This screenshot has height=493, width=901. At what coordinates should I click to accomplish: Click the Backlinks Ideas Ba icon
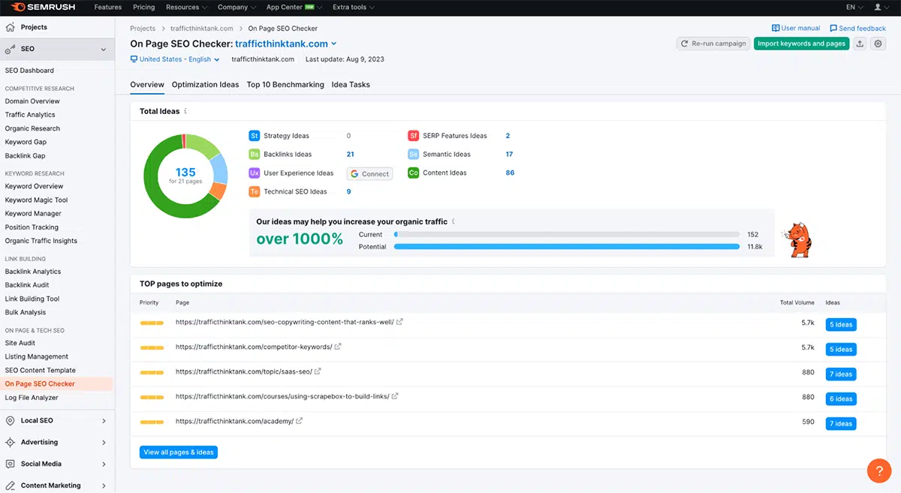pos(255,154)
